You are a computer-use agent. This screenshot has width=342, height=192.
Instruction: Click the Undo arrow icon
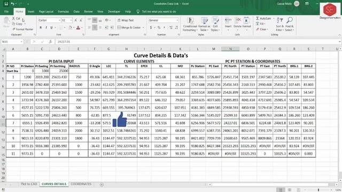click(x=13, y=4)
